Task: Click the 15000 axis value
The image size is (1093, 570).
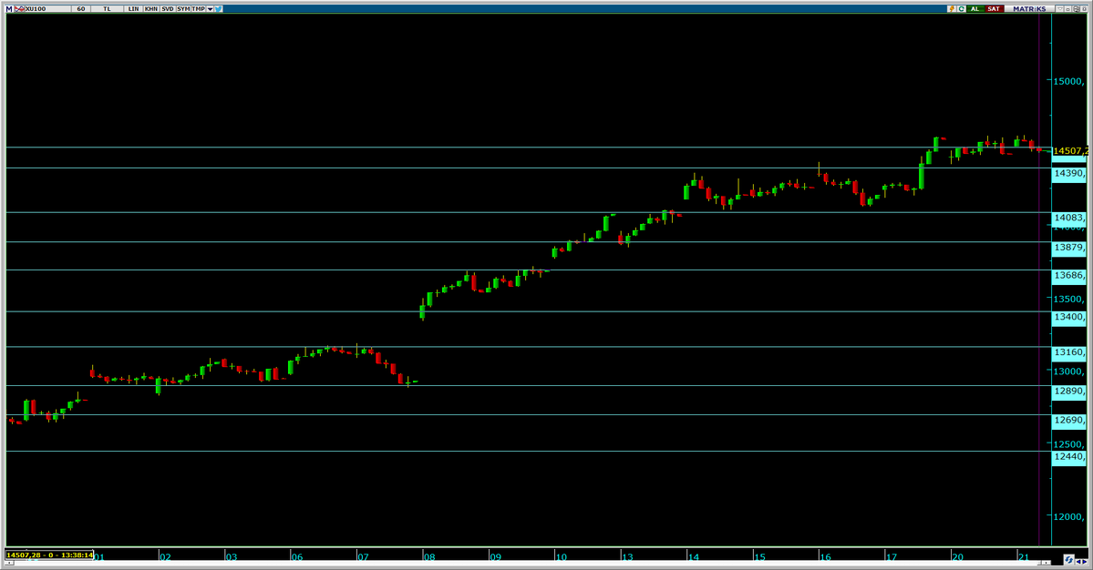Action: (1068, 81)
